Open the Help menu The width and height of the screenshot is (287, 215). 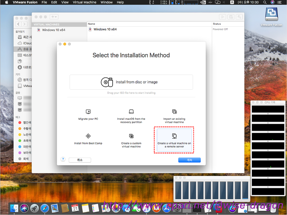pos(120,3)
